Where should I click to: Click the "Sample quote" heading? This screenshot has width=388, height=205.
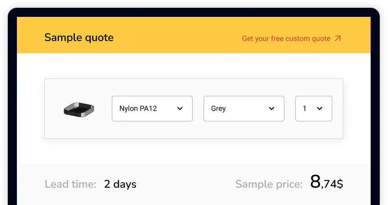[x=79, y=37]
